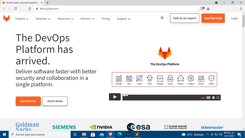Open the Windows Start menu
Screen dimensions: 245x138
pos(4,134)
